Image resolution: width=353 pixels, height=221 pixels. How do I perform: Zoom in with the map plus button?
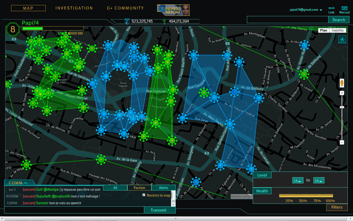[342, 93]
